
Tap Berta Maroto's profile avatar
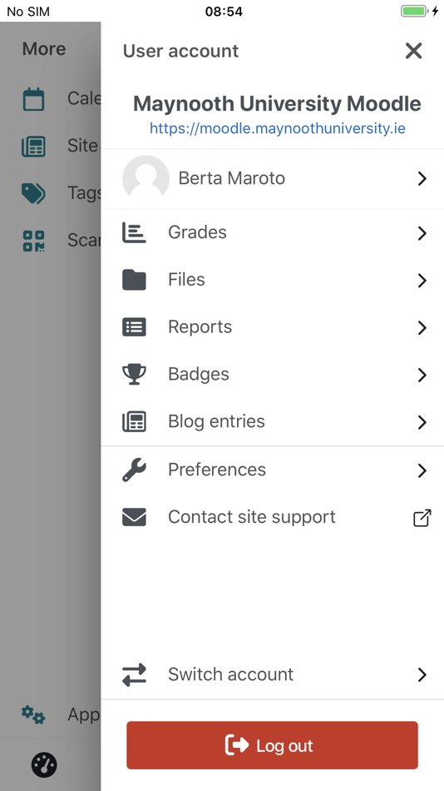[x=146, y=178]
